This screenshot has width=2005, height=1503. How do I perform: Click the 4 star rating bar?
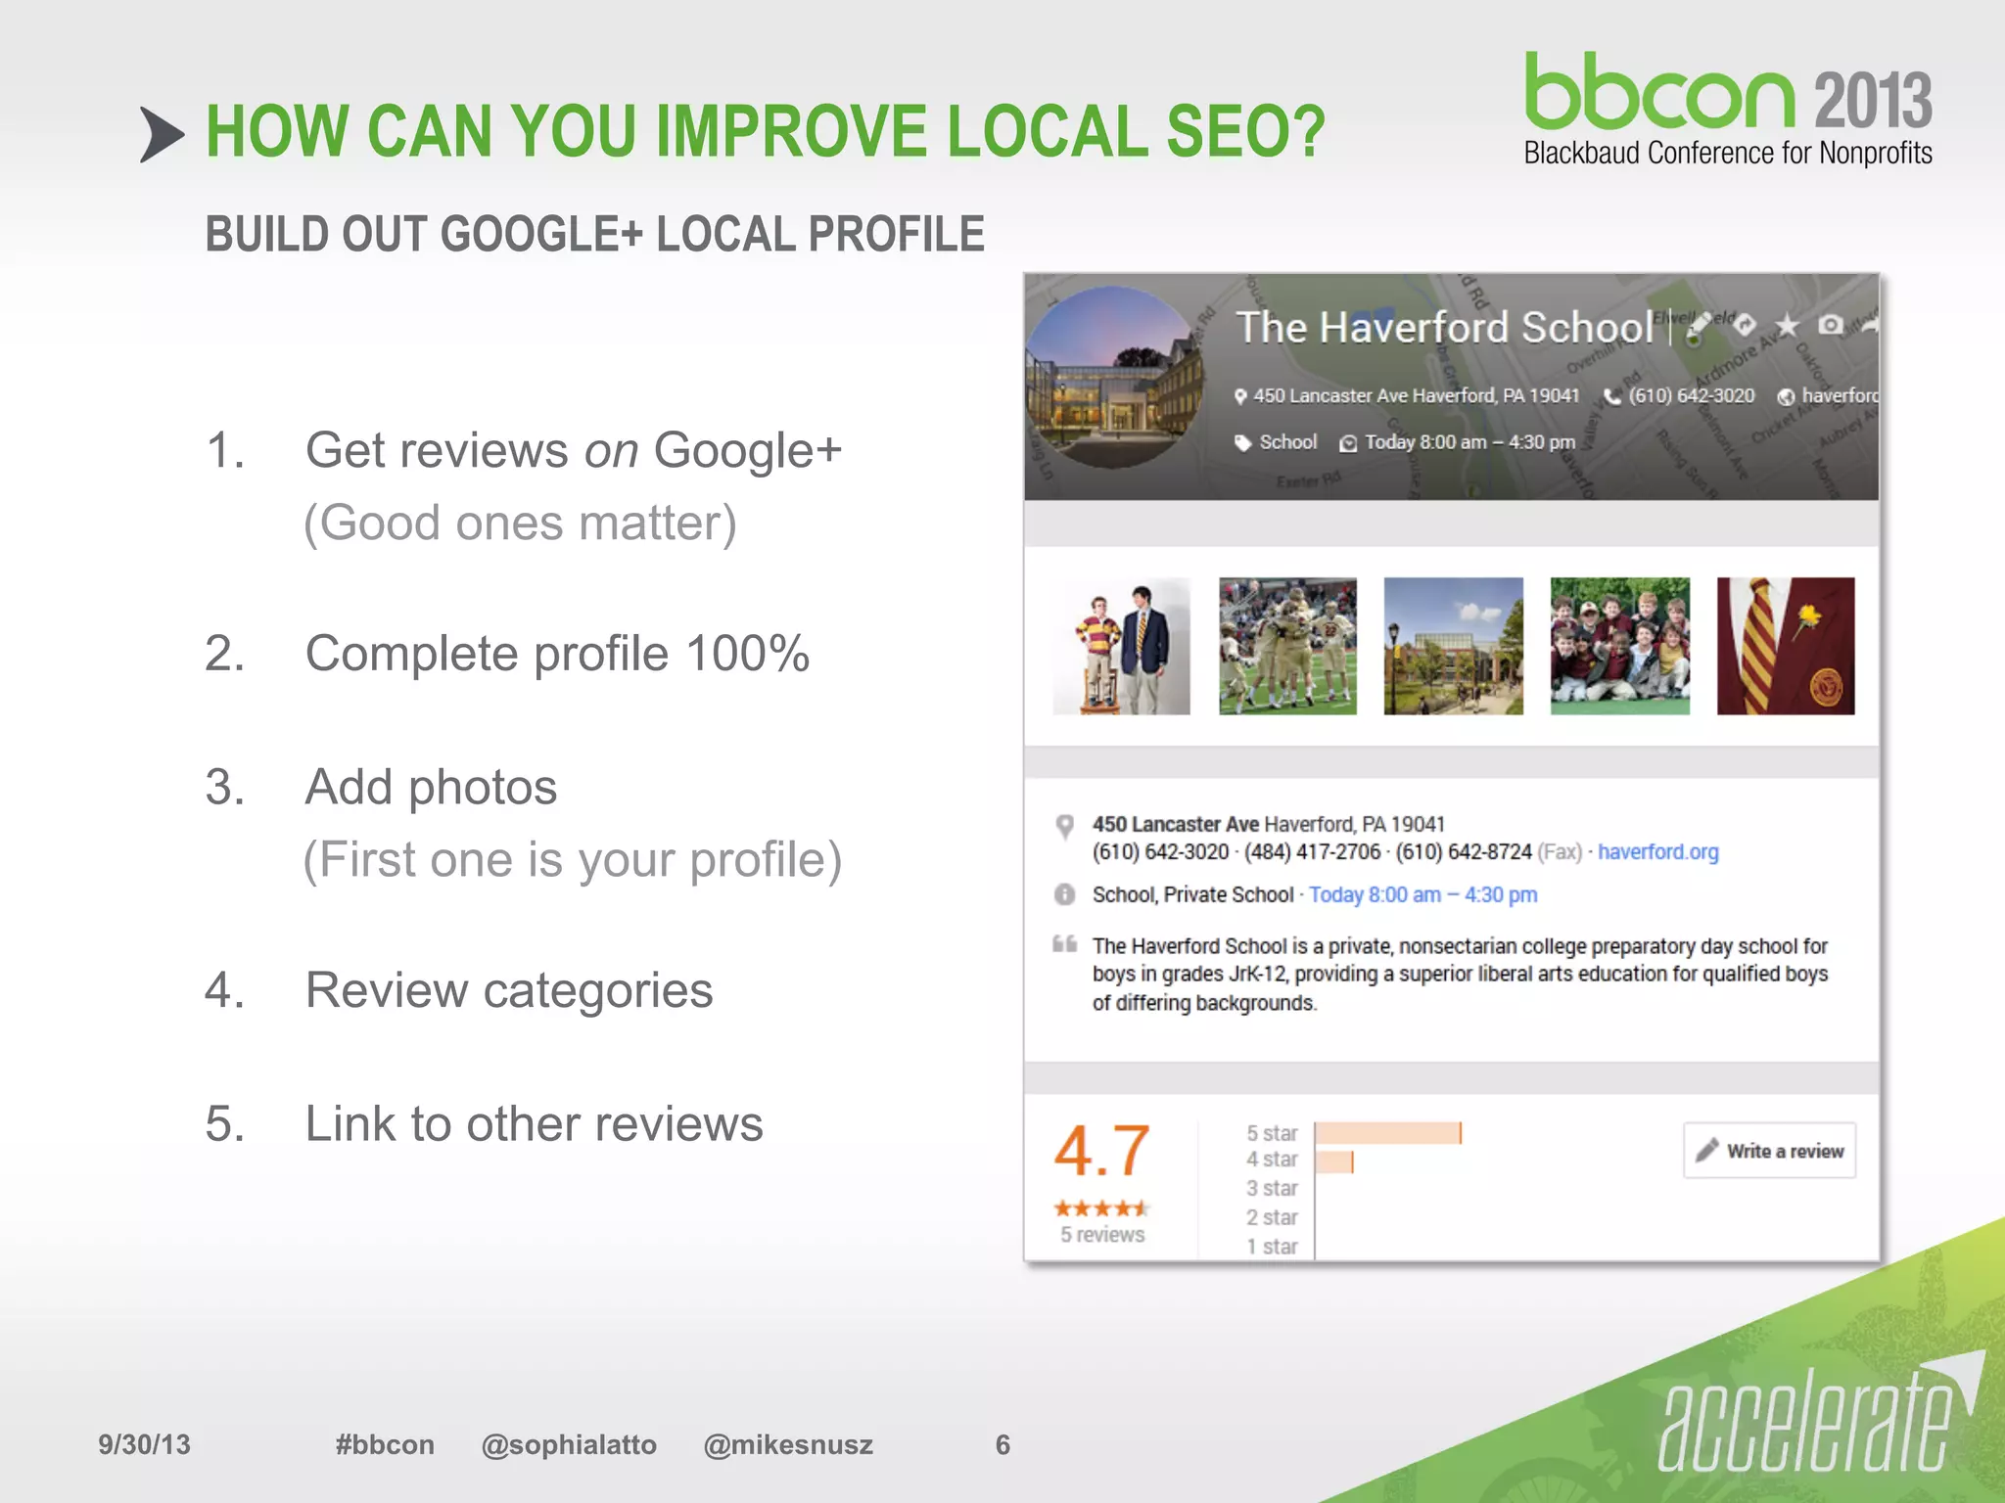tap(1334, 1161)
